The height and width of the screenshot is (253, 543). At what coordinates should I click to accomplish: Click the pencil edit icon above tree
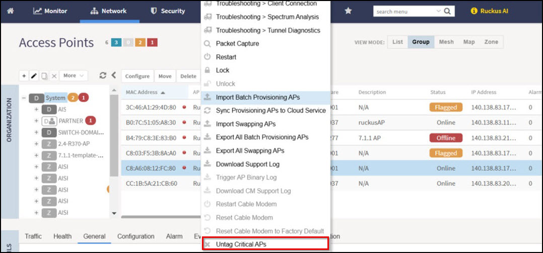click(x=34, y=75)
